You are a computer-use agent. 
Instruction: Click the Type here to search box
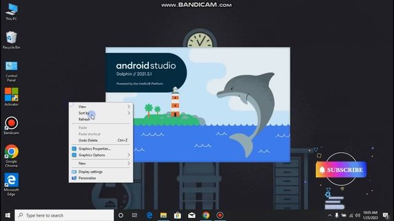click(64, 215)
